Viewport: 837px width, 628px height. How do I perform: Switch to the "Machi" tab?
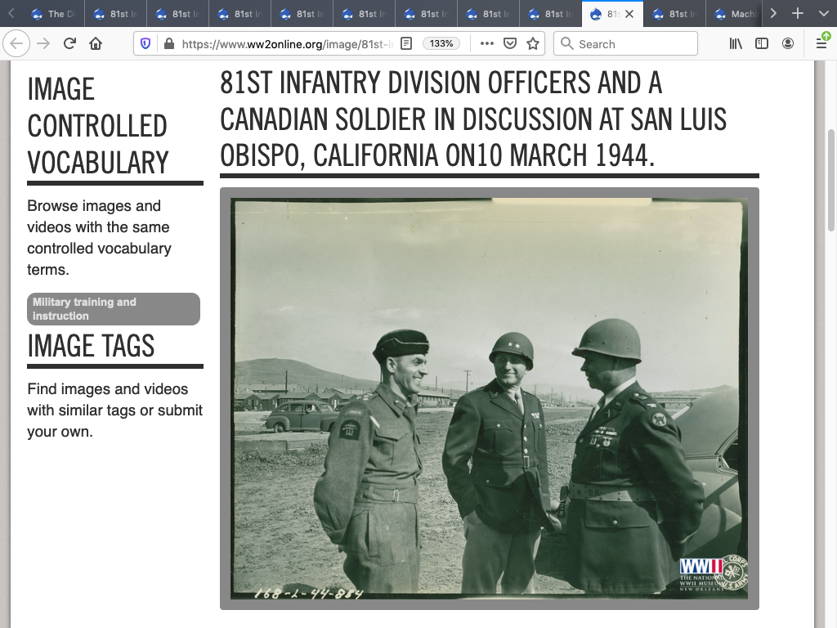[736, 14]
